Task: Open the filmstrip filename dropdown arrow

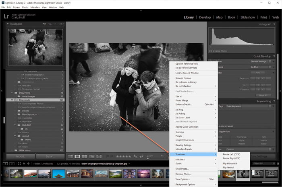Action: coord(129,164)
